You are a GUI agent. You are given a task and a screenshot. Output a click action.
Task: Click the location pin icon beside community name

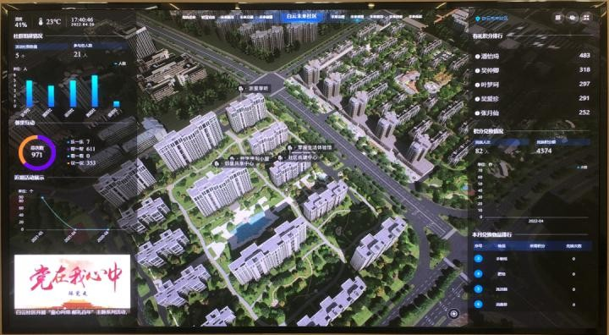477,19
